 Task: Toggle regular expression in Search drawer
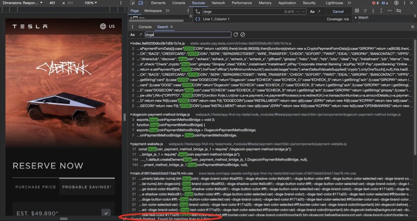tap(140, 35)
